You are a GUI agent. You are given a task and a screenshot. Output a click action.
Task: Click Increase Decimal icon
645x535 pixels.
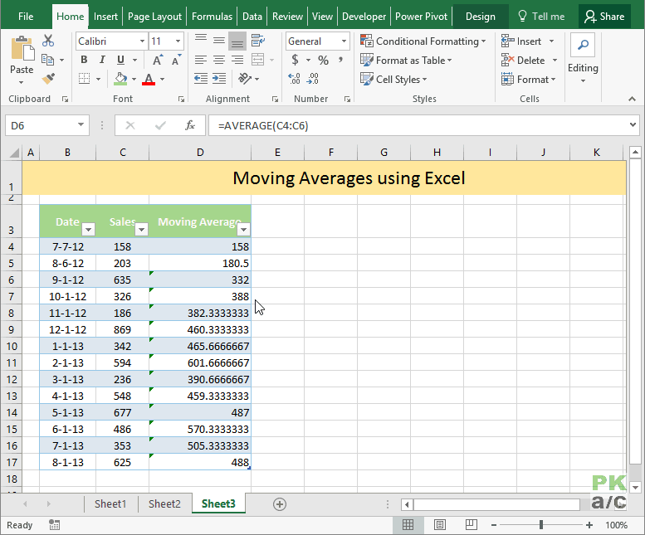(x=294, y=79)
